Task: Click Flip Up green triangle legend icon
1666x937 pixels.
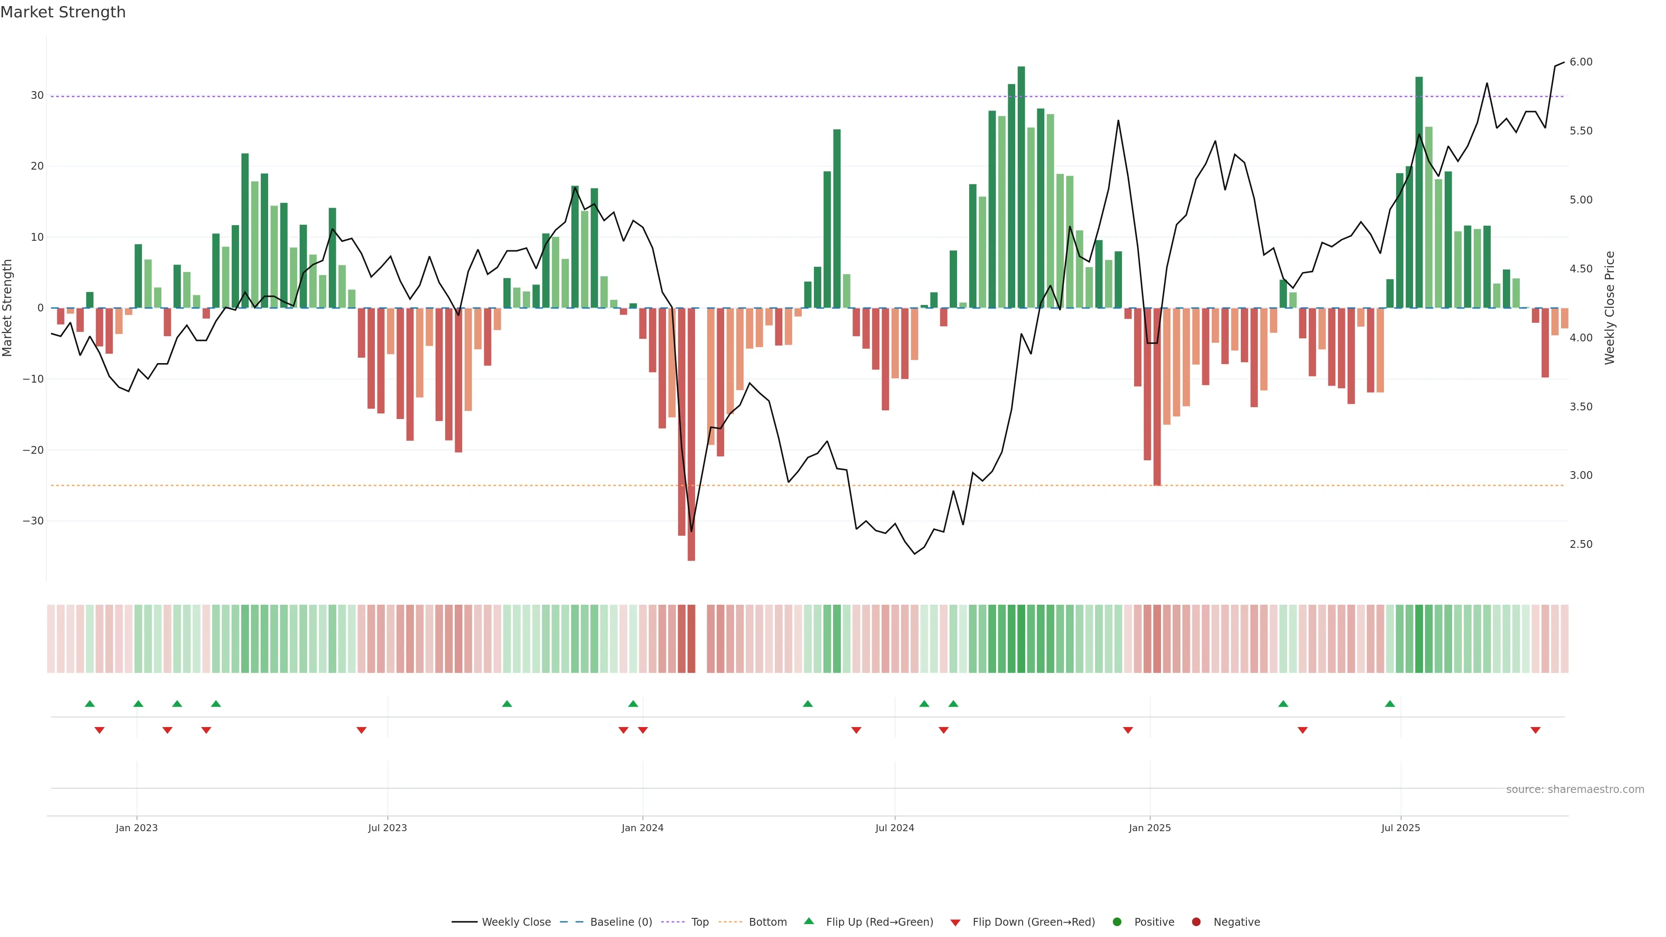Action: point(808,921)
